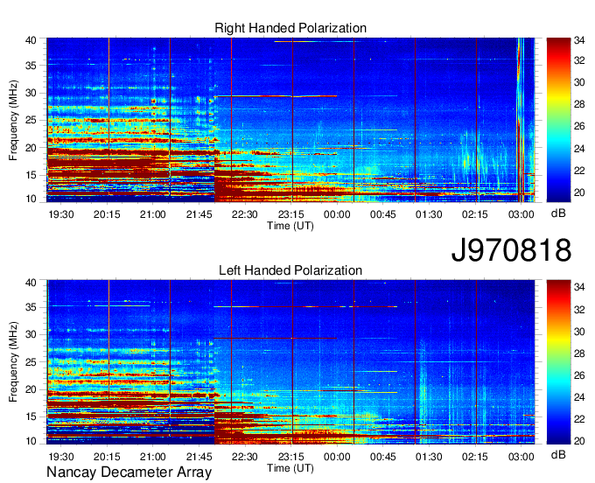Click the 00:45 time tick of the Left Handed plot
Screen dimensions: 595x483
(383, 457)
